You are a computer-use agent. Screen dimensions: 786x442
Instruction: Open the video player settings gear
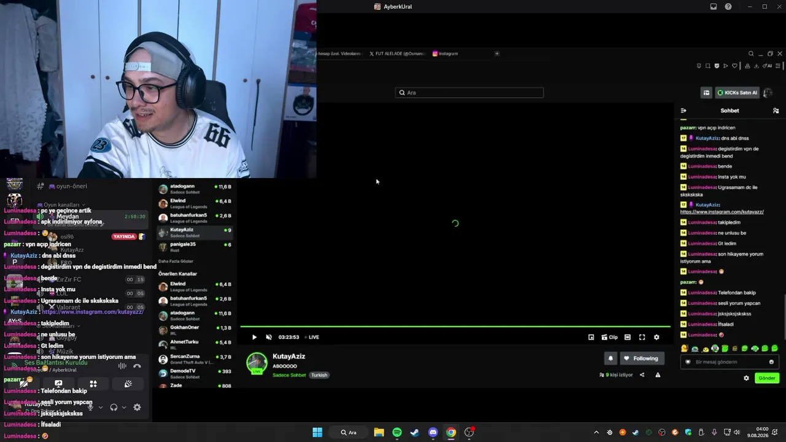(656, 337)
